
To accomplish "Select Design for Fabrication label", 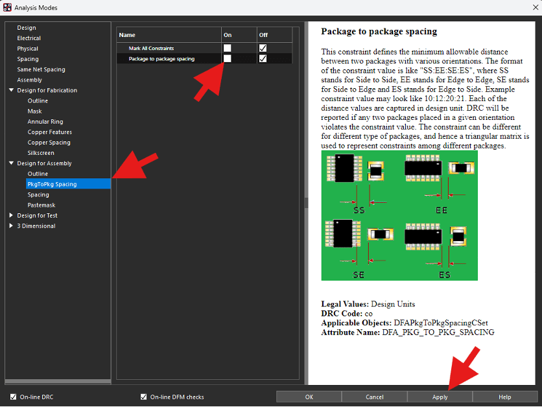I will pos(47,90).
